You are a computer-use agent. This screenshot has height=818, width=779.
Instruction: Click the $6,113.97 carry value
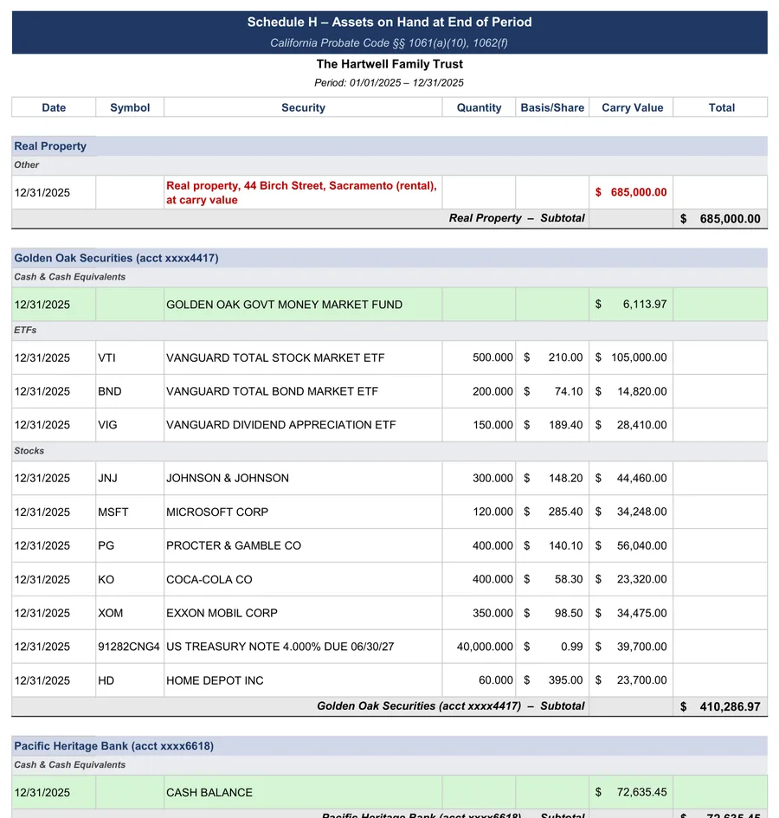pyautogui.click(x=631, y=304)
